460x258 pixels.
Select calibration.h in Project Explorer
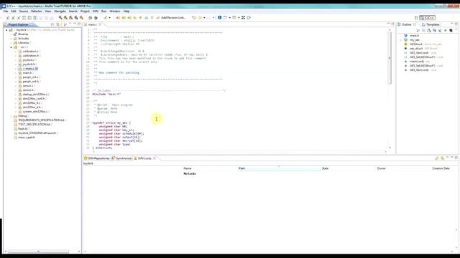click(30, 56)
